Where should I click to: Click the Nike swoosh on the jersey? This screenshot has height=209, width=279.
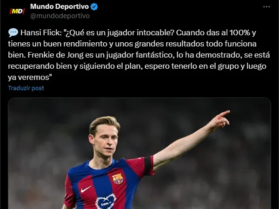tap(86, 189)
